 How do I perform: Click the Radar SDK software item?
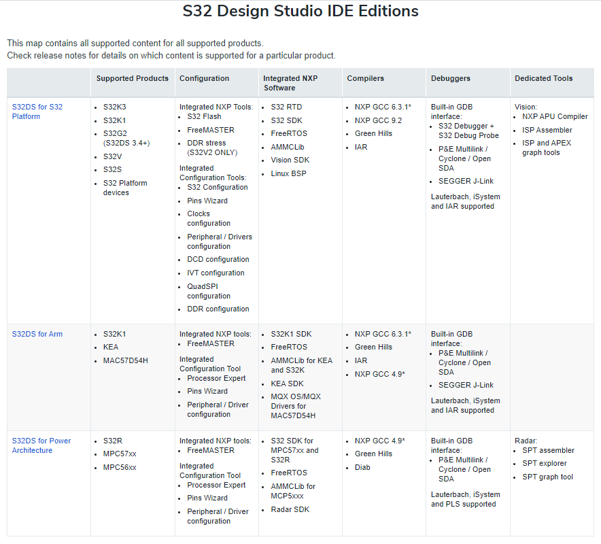[x=291, y=510]
